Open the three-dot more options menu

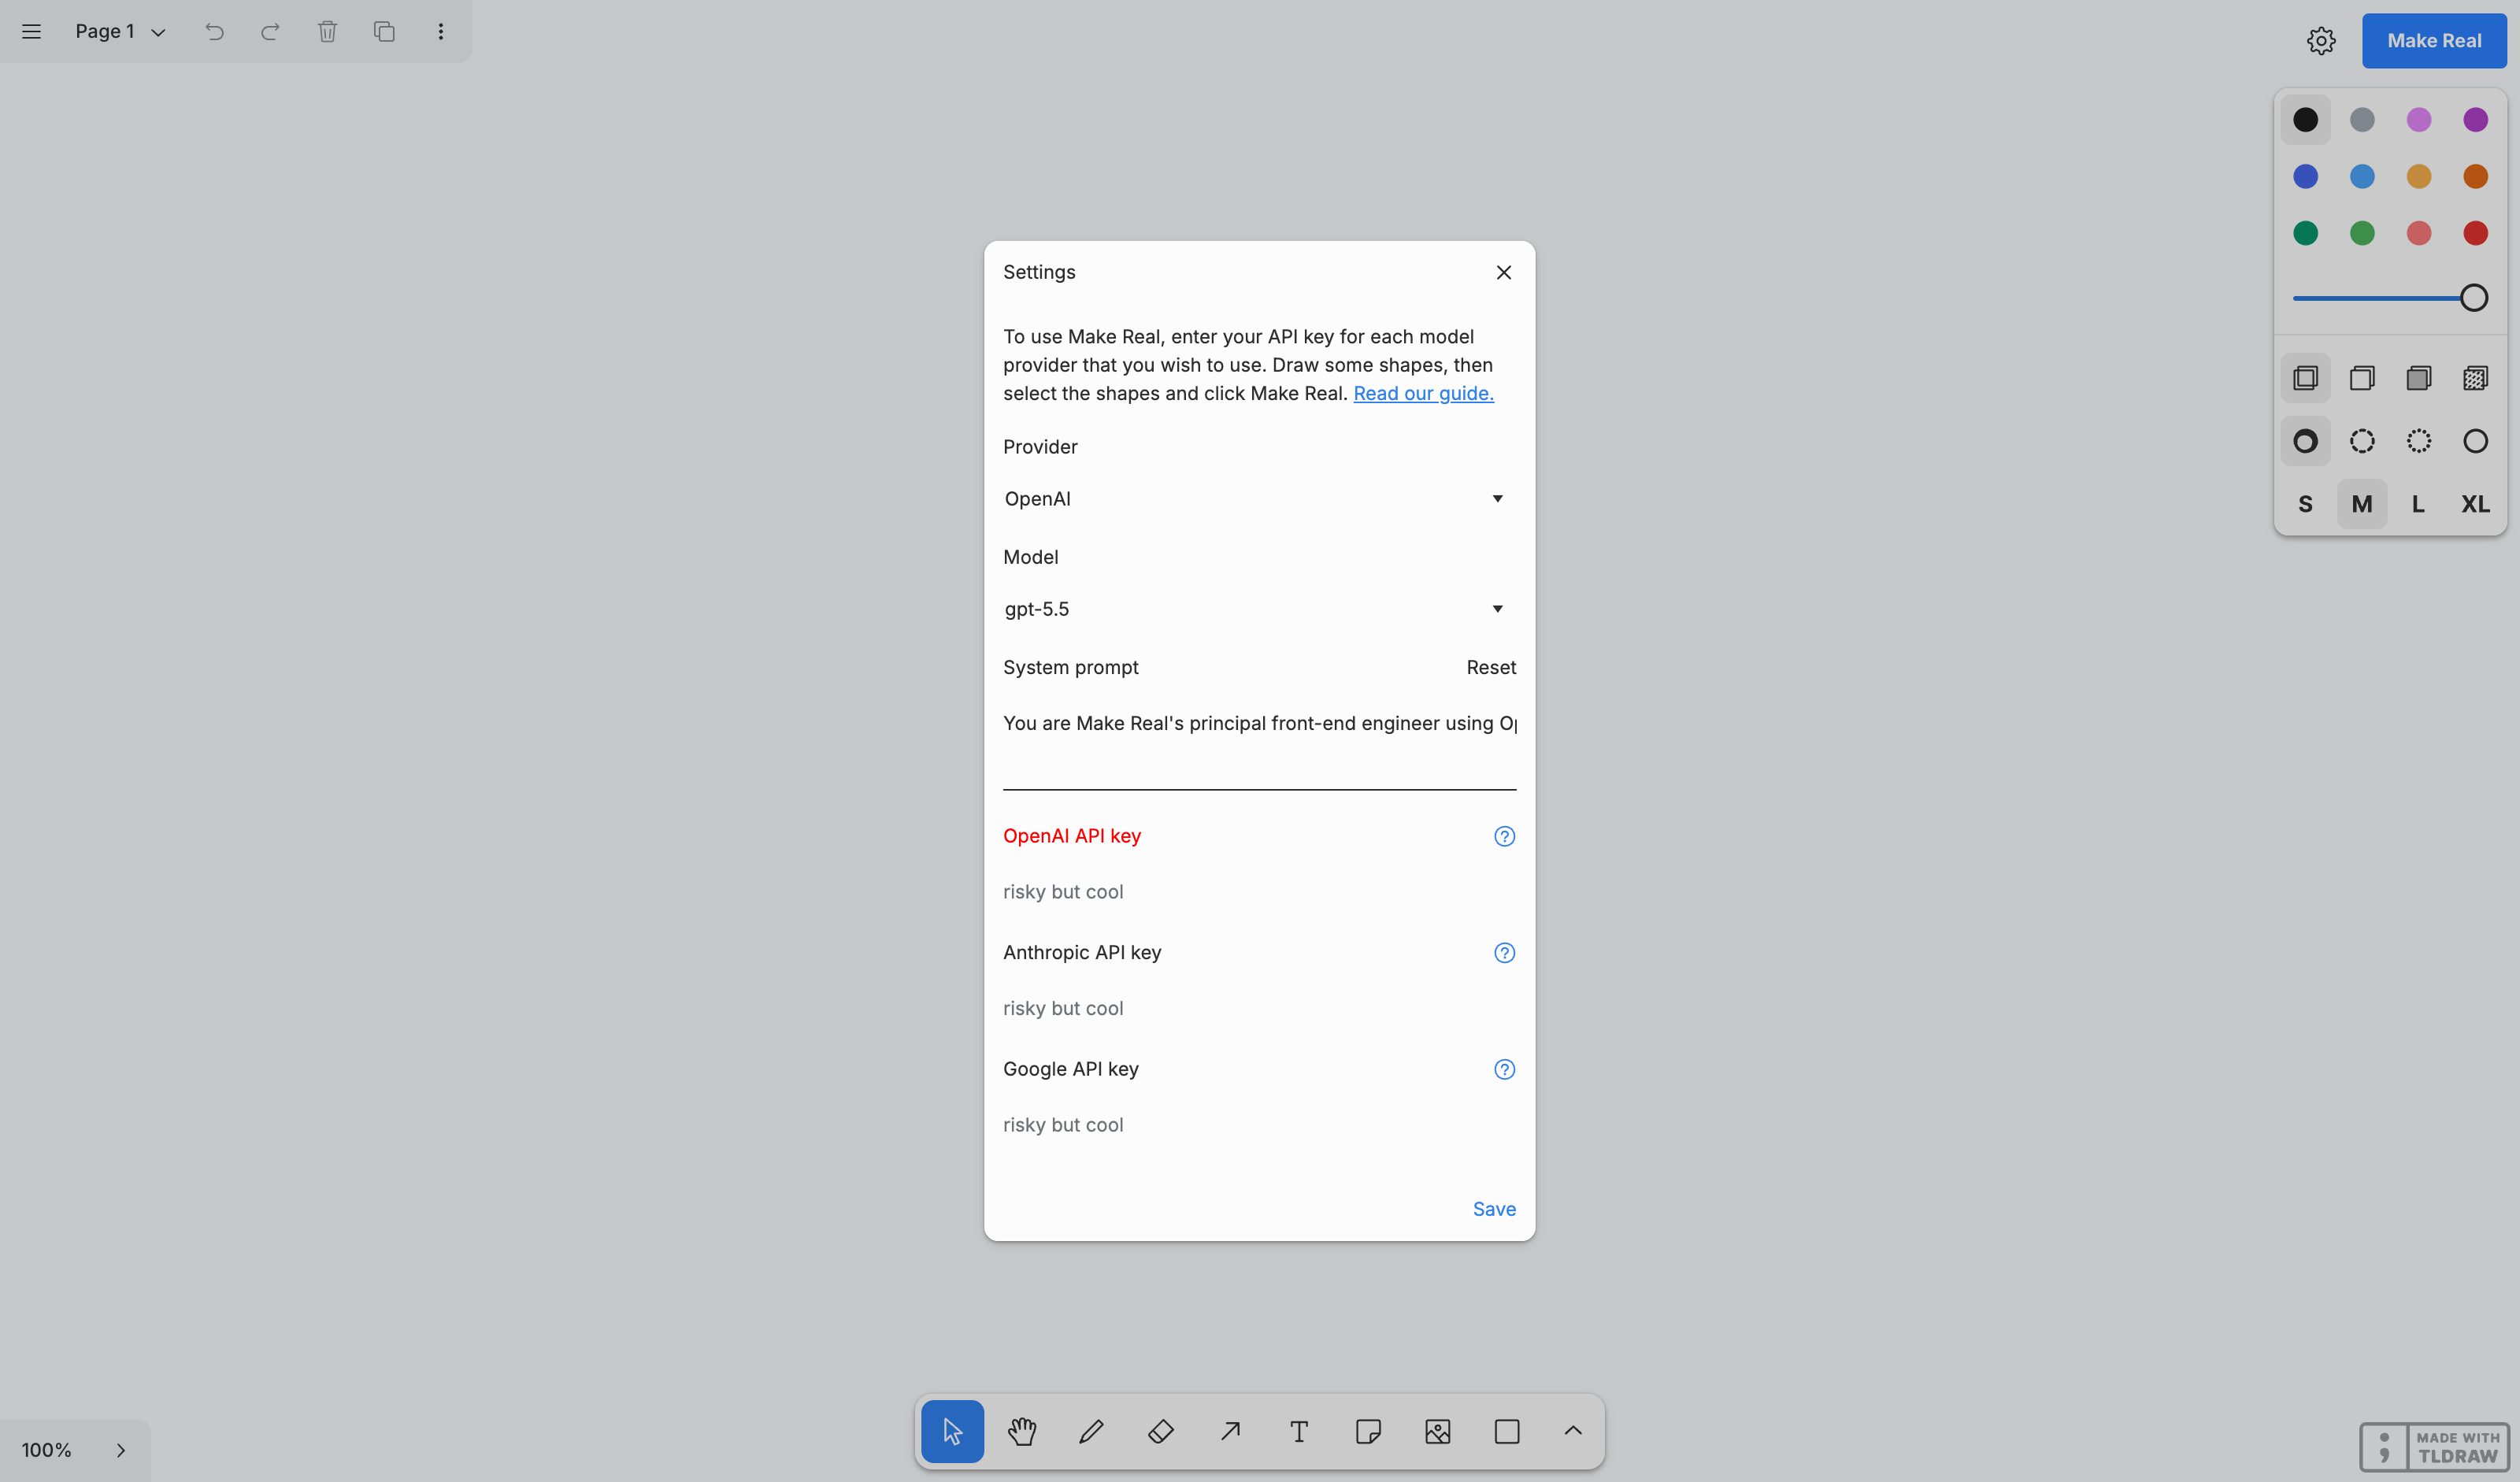(440, 31)
